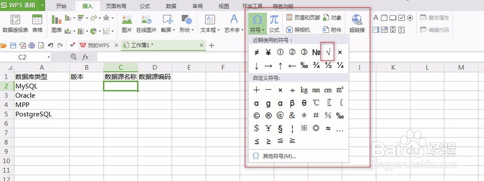Insert the ≠ not-equal symbol
Viewport: 484px width, 181px height.
click(x=256, y=52)
